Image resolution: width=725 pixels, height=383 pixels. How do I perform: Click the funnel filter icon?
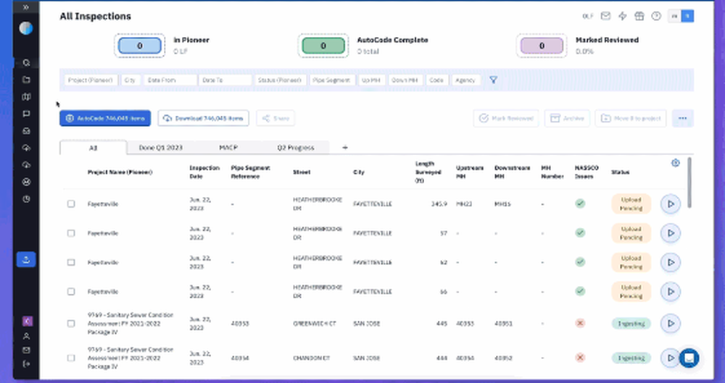point(493,80)
